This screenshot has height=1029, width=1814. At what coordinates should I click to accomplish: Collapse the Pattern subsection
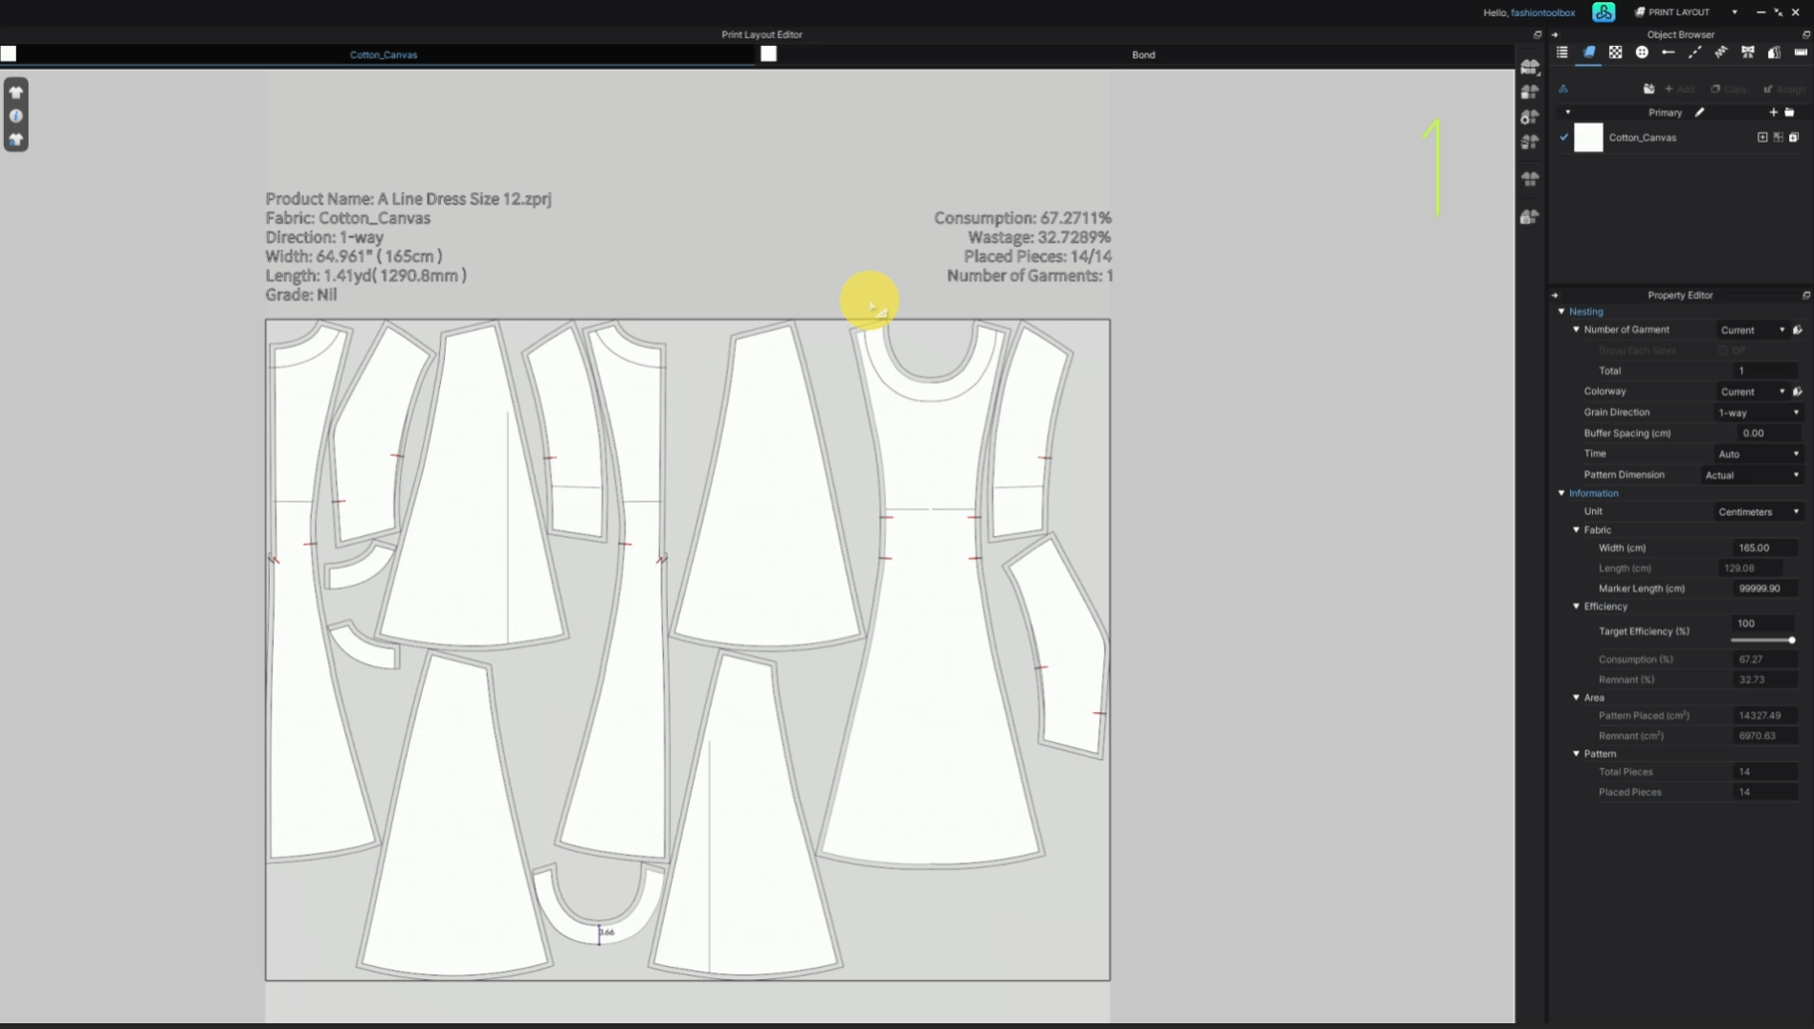[1577, 753]
